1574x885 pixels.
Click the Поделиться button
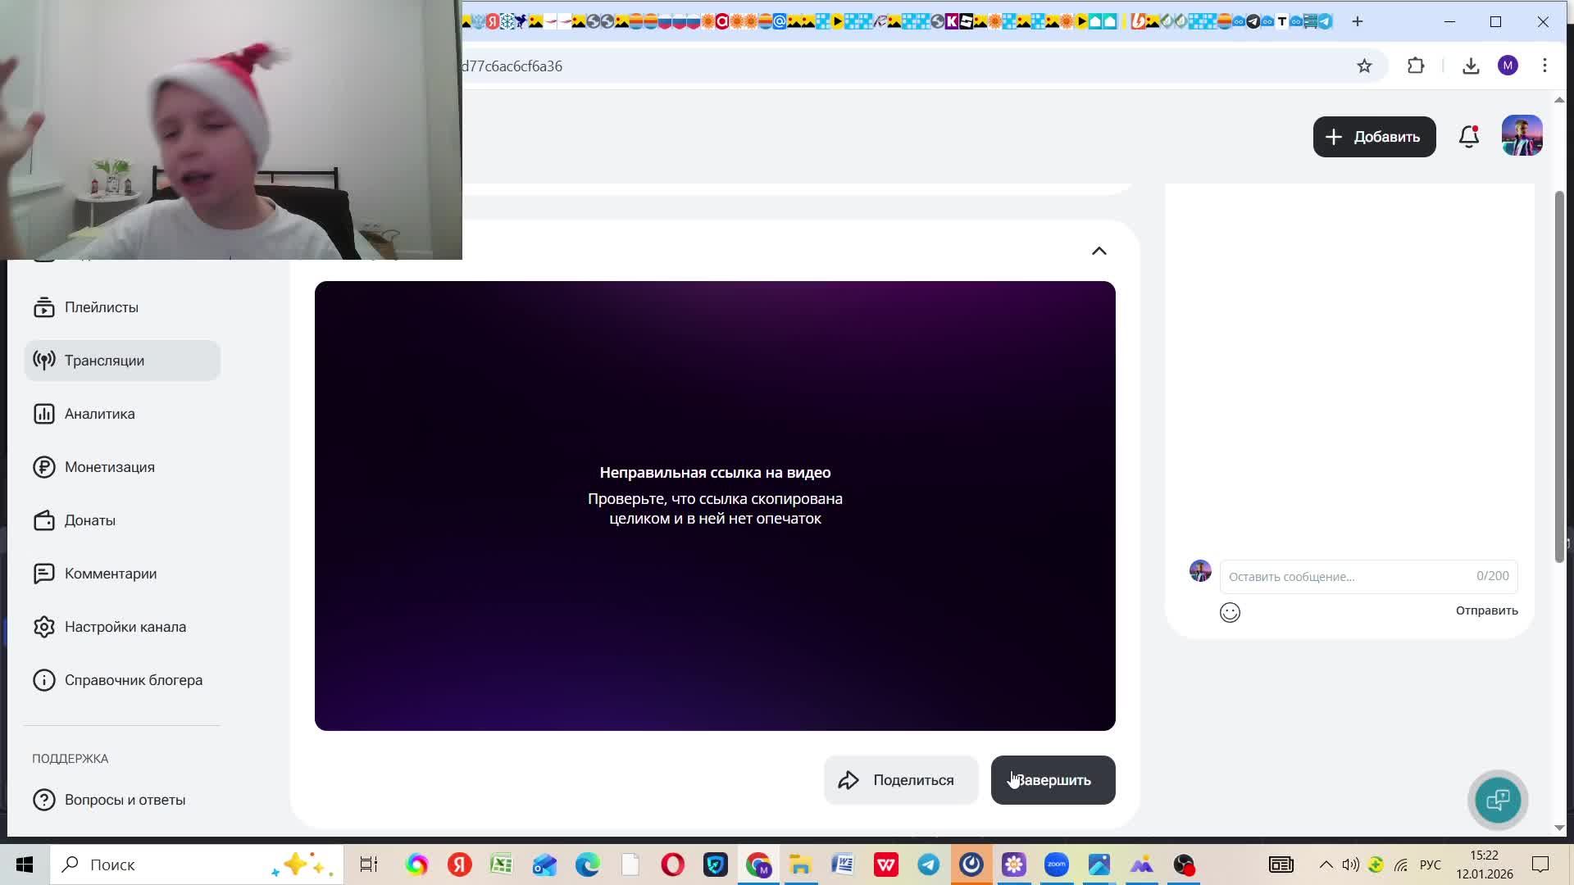(x=901, y=780)
